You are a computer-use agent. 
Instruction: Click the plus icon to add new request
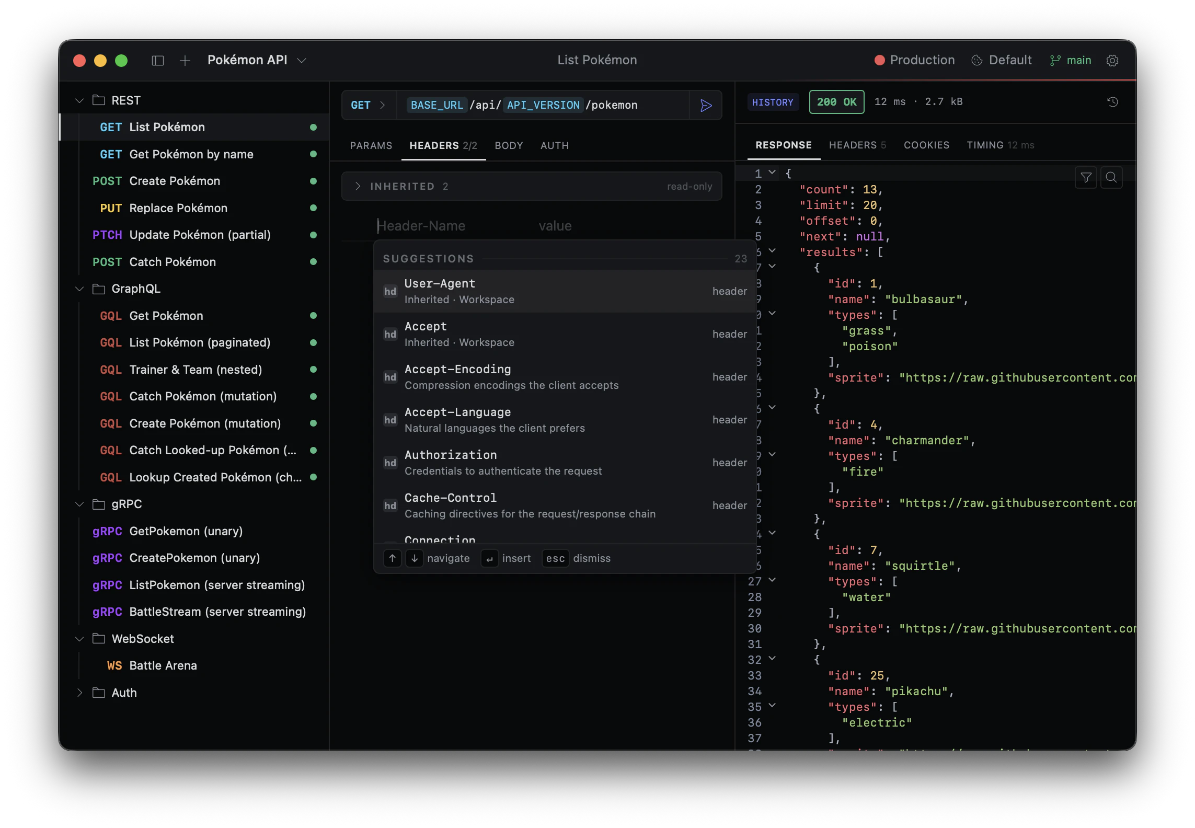(185, 61)
